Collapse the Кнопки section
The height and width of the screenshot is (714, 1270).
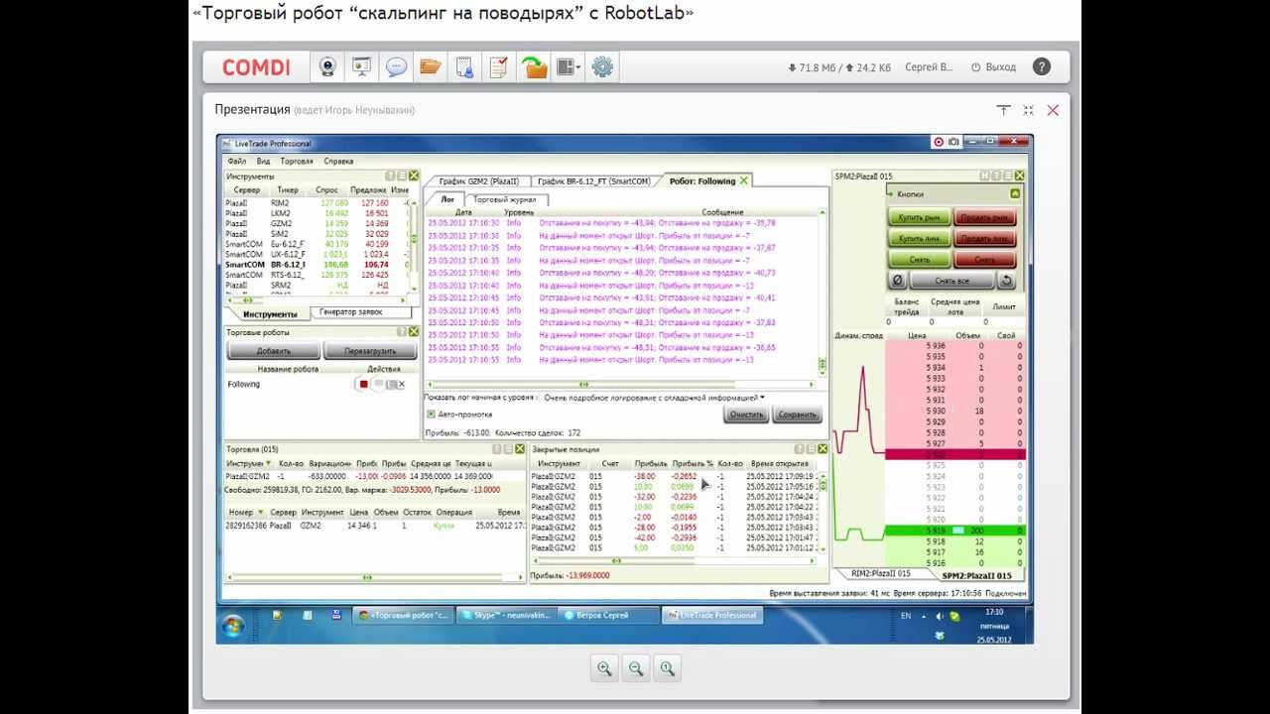tap(1015, 194)
